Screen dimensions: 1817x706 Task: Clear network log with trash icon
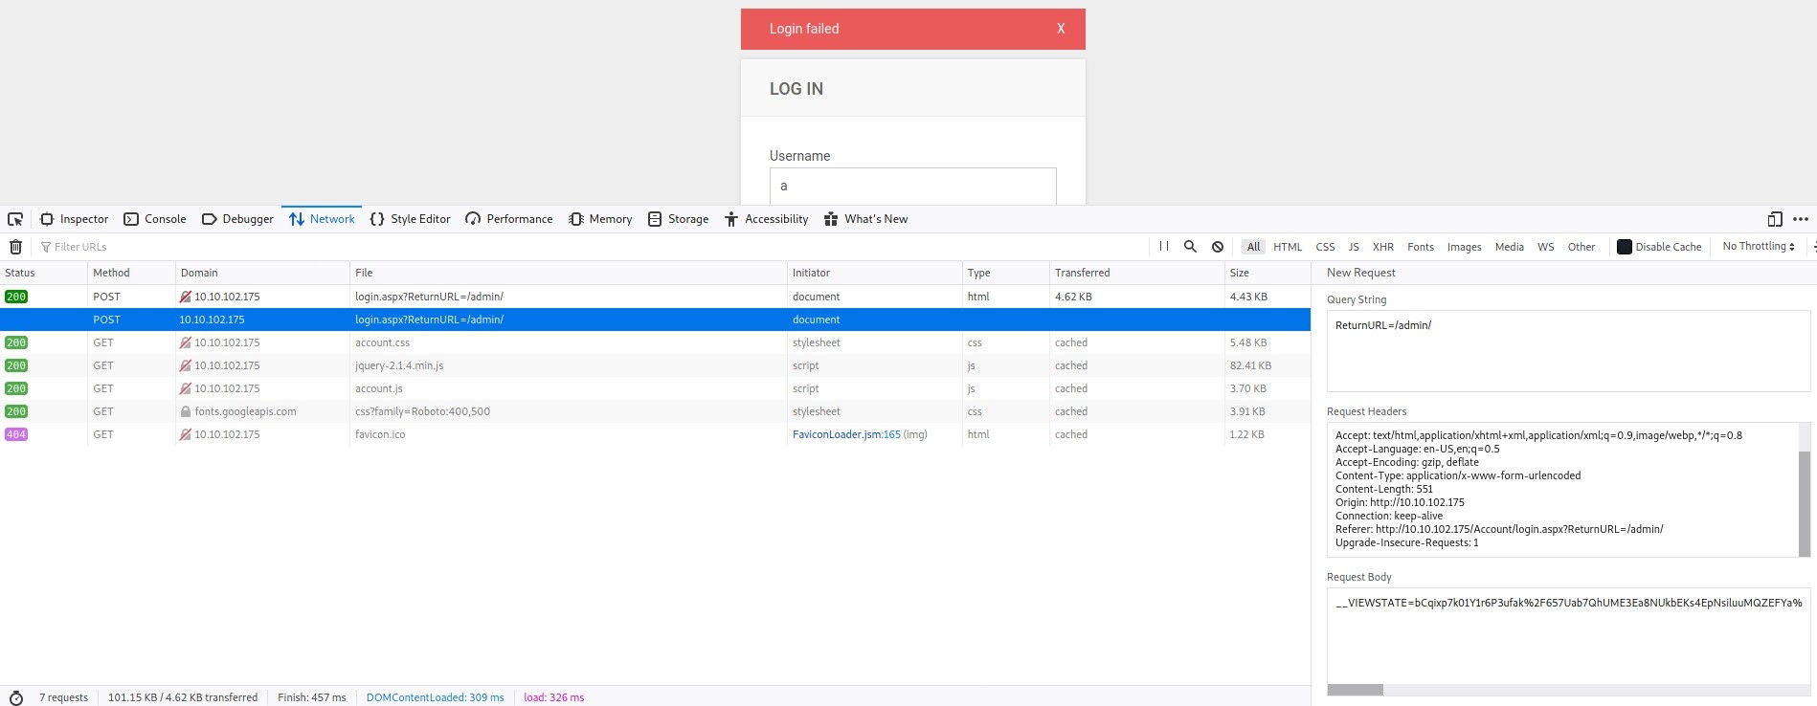coord(15,247)
